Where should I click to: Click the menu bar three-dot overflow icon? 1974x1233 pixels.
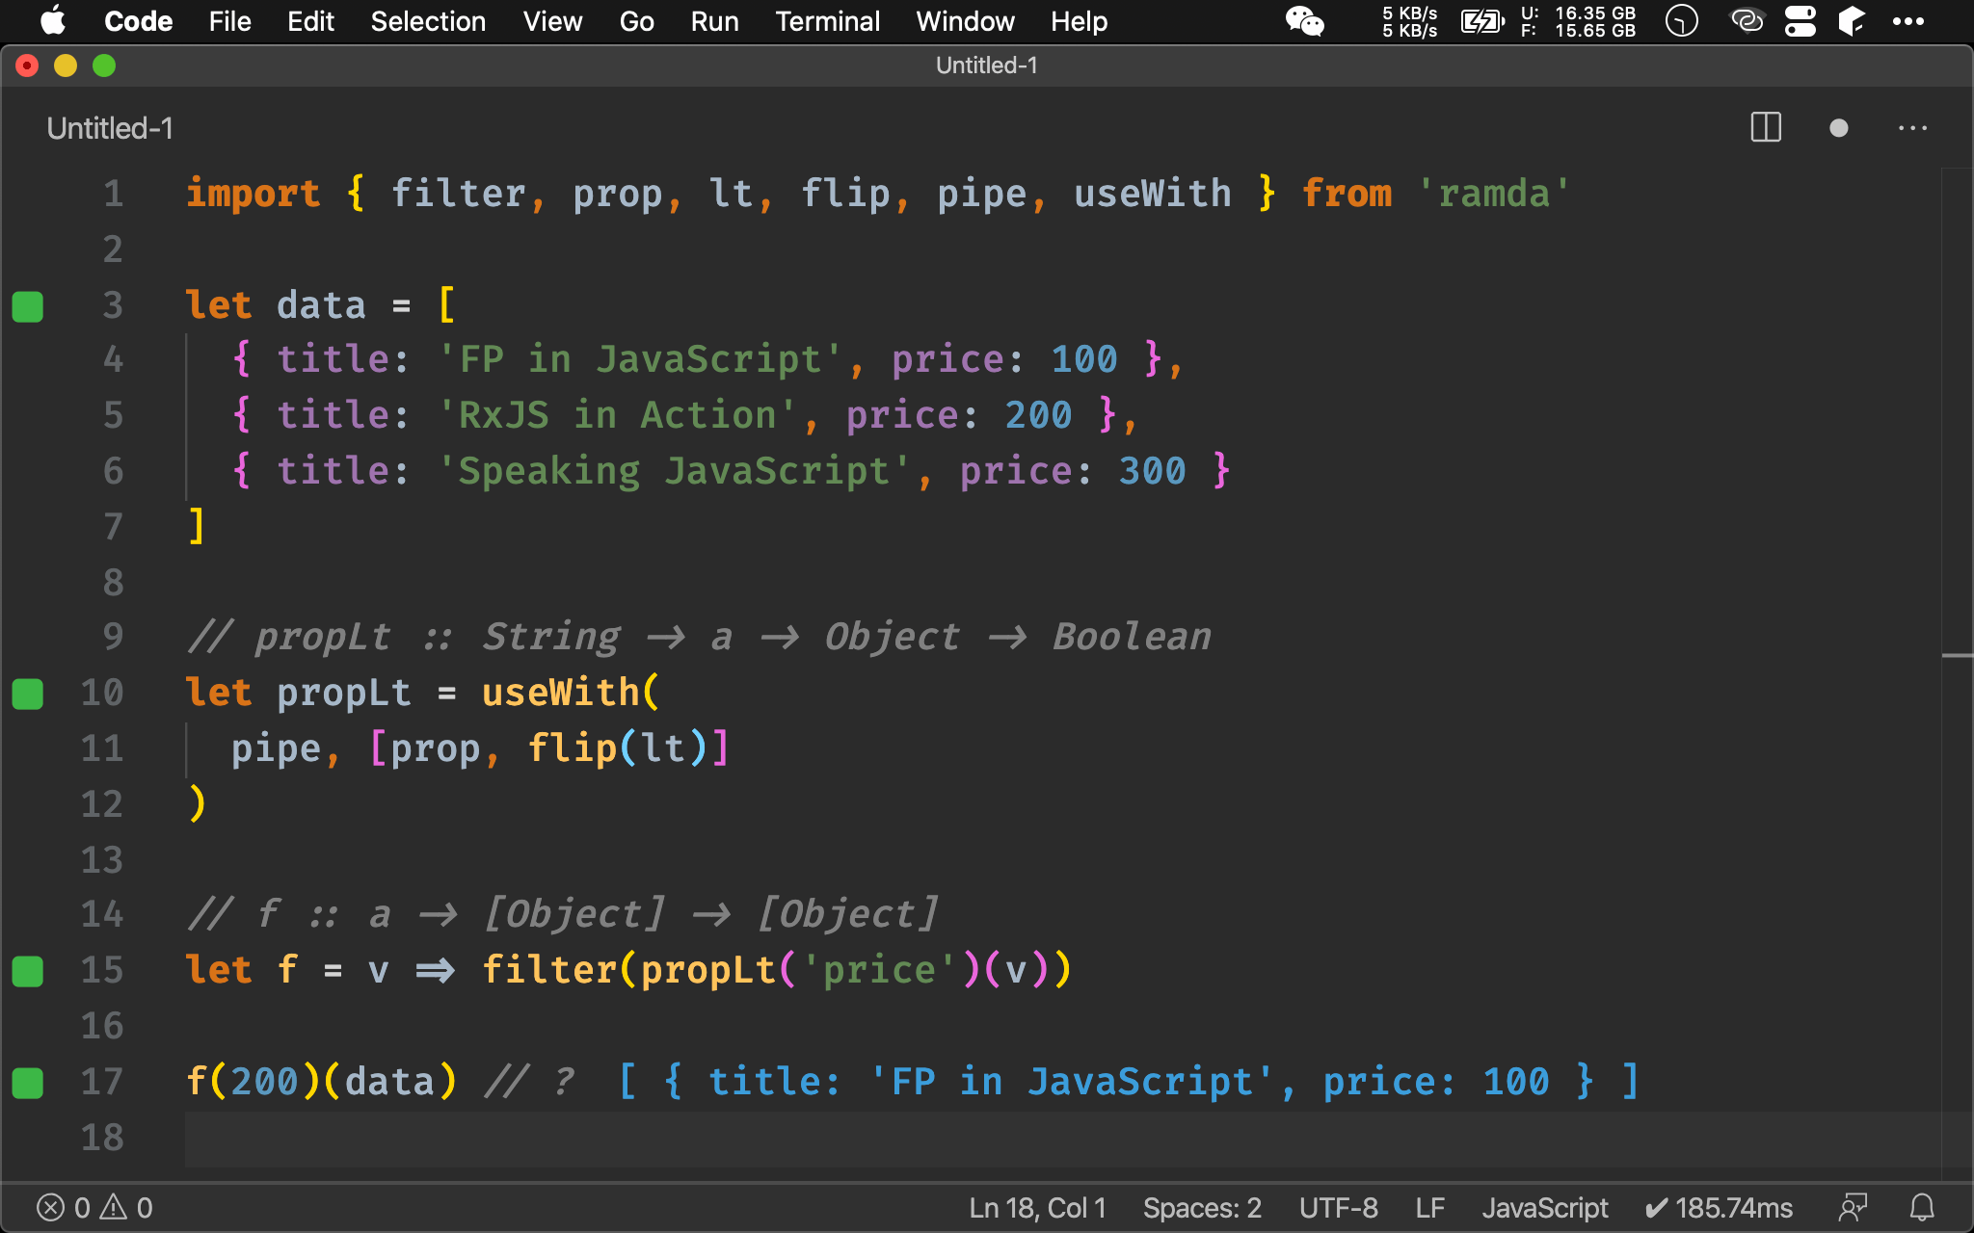click(1907, 21)
